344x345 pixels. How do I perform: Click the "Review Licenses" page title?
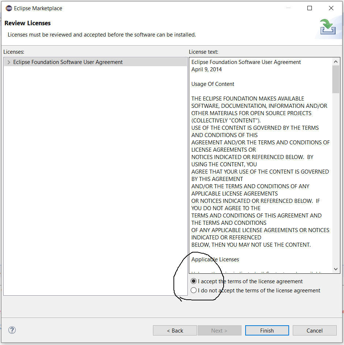[27, 23]
